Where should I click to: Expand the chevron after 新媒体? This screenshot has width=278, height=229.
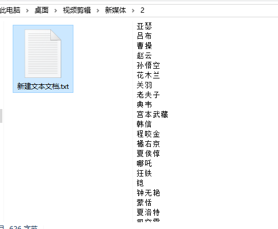pyautogui.click(x=133, y=10)
